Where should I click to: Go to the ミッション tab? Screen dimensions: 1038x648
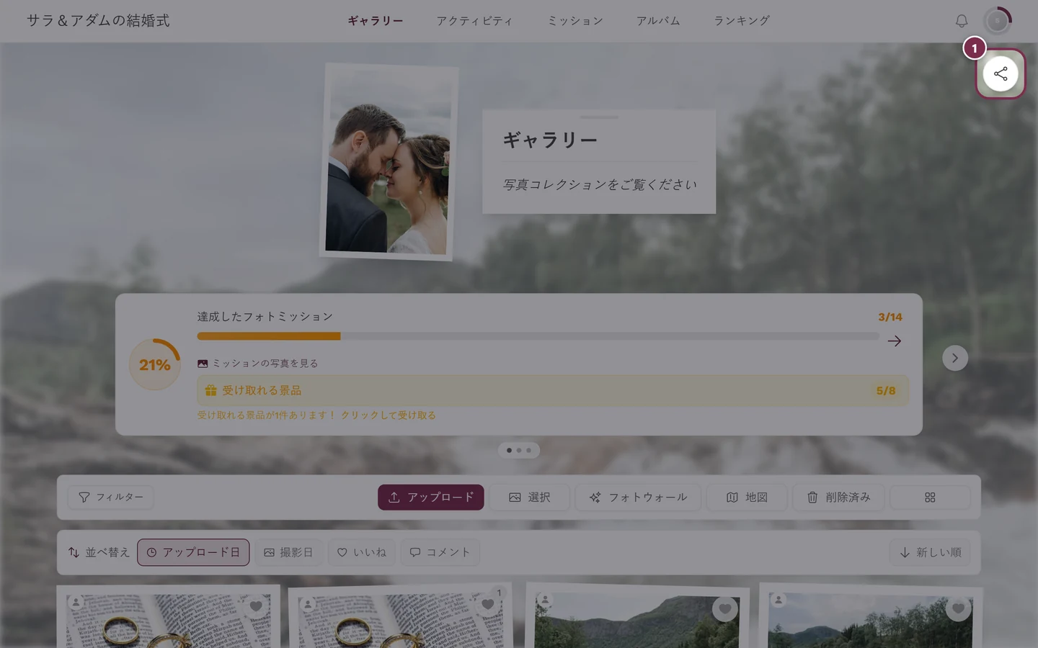coord(575,21)
